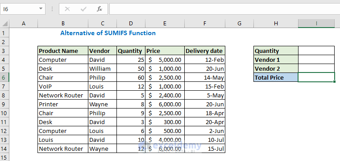Click the 'VoIP' product cell

coord(63,86)
